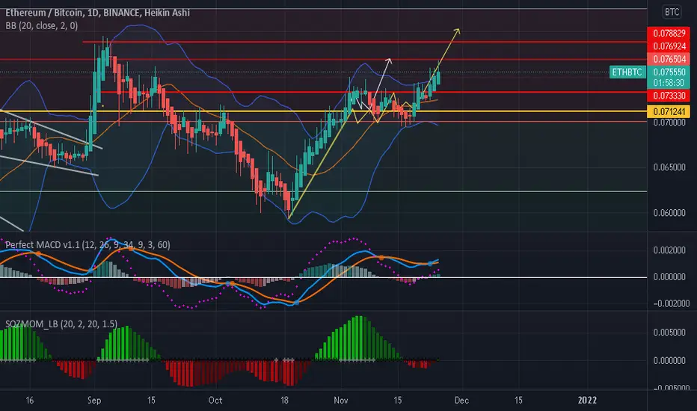Viewport: 697px width, 411px height.
Task: Click the 0.076924 price level label
Action: pyautogui.click(x=669, y=46)
